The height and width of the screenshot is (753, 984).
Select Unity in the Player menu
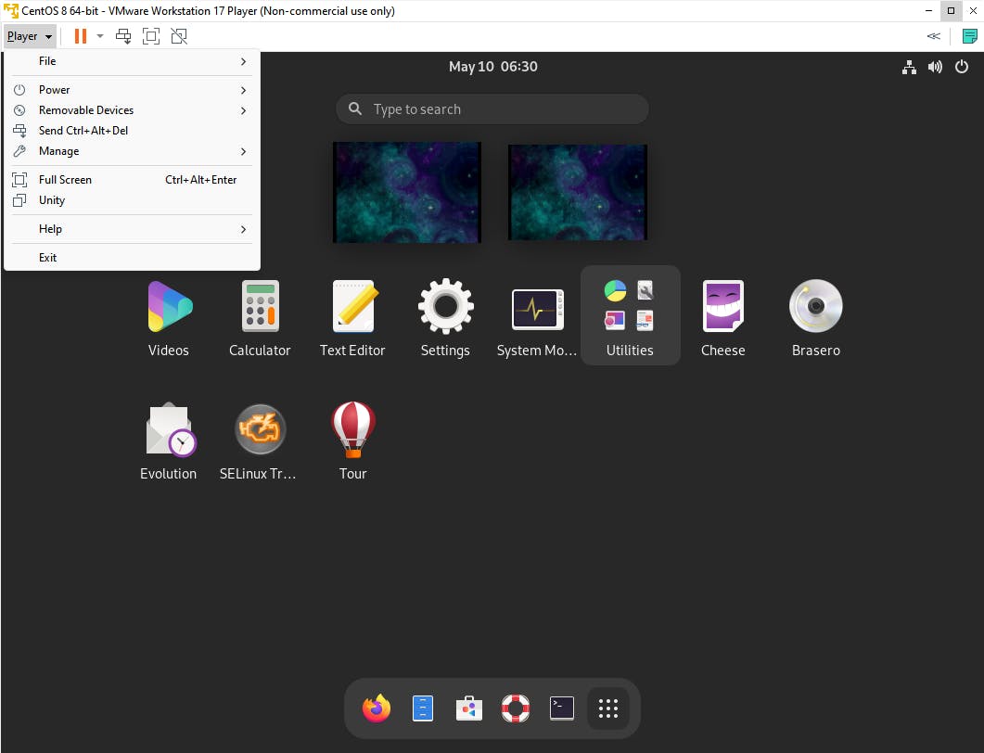pyautogui.click(x=132, y=200)
